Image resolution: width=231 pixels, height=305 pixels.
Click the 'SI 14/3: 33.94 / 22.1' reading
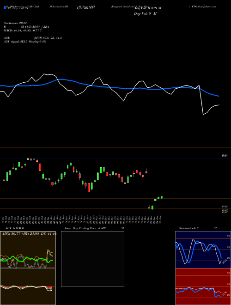click(x=35, y=27)
